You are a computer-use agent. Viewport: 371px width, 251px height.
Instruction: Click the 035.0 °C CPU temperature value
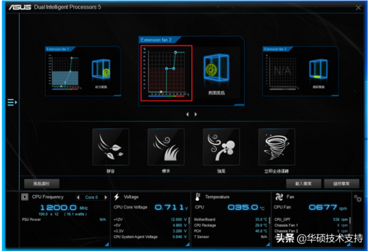point(246,208)
